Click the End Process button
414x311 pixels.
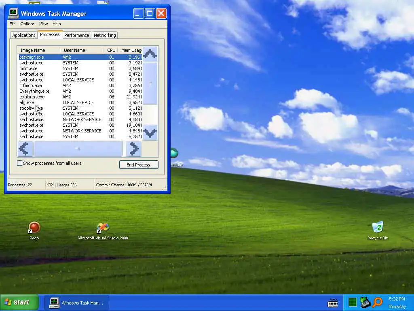[x=139, y=165]
